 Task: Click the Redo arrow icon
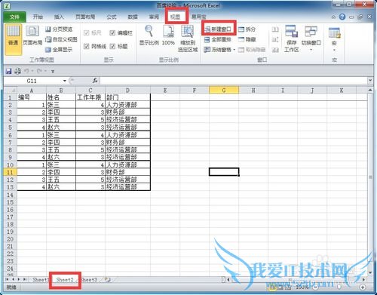[39, 71]
